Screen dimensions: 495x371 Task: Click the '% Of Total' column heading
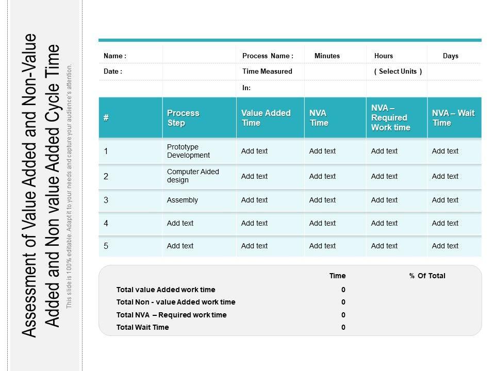(427, 276)
